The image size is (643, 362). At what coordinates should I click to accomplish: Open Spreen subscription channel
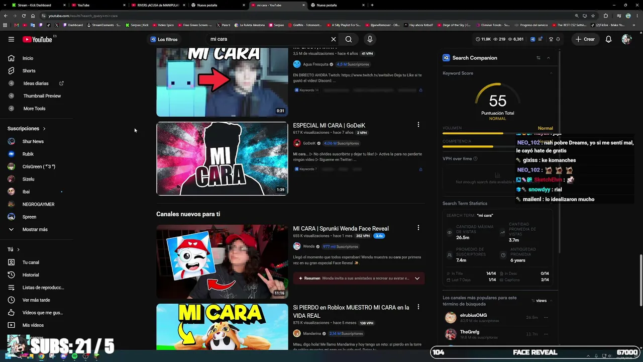[x=29, y=217]
